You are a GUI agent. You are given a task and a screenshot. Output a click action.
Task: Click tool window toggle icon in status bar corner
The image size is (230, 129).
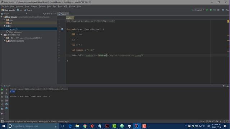(2, 121)
